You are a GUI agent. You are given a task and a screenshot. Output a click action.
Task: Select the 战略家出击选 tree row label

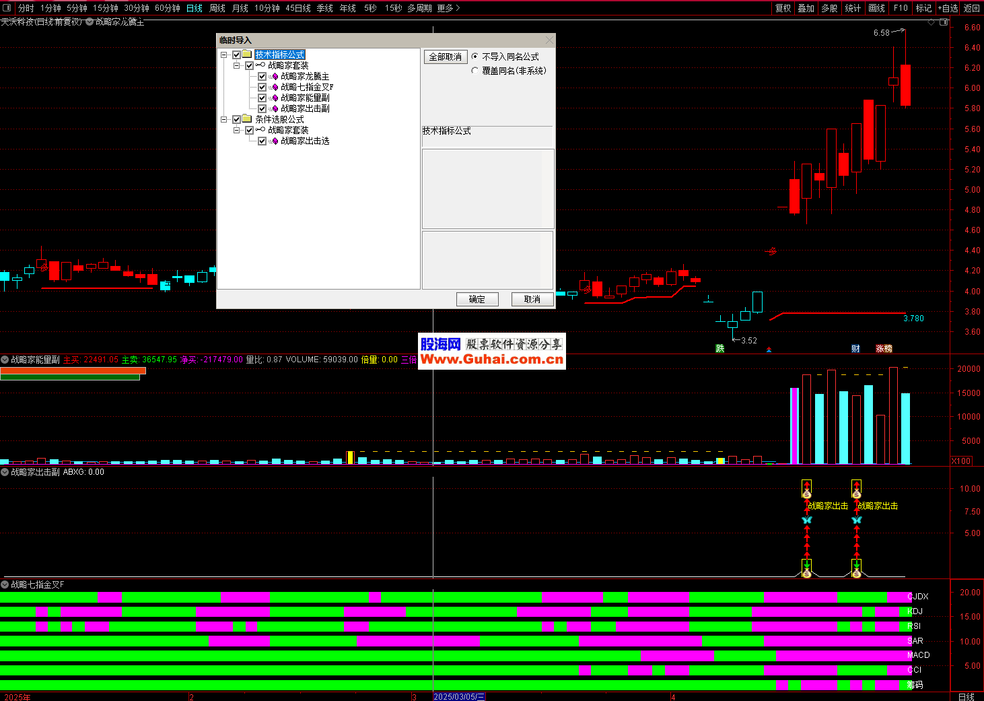[x=305, y=141]
